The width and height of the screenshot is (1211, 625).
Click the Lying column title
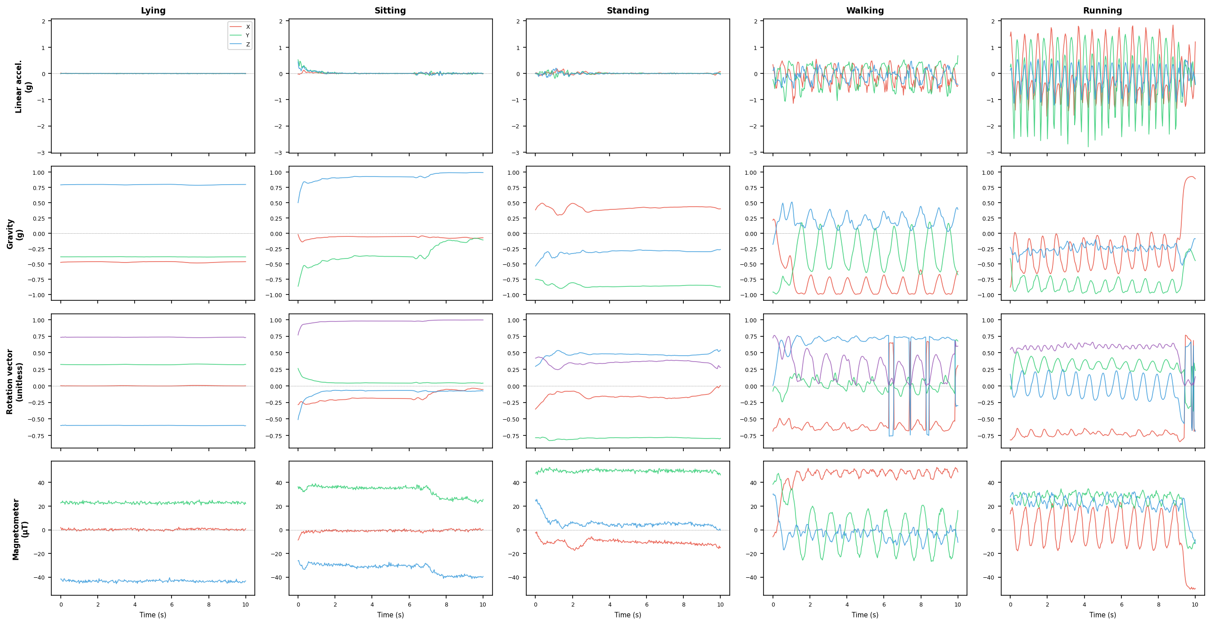click(x=153, y=10)
